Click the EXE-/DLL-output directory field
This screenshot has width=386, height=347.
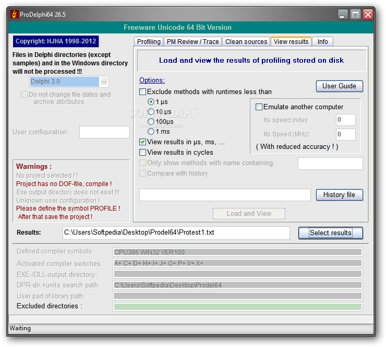pyautogui.click(x=237, y=274)
